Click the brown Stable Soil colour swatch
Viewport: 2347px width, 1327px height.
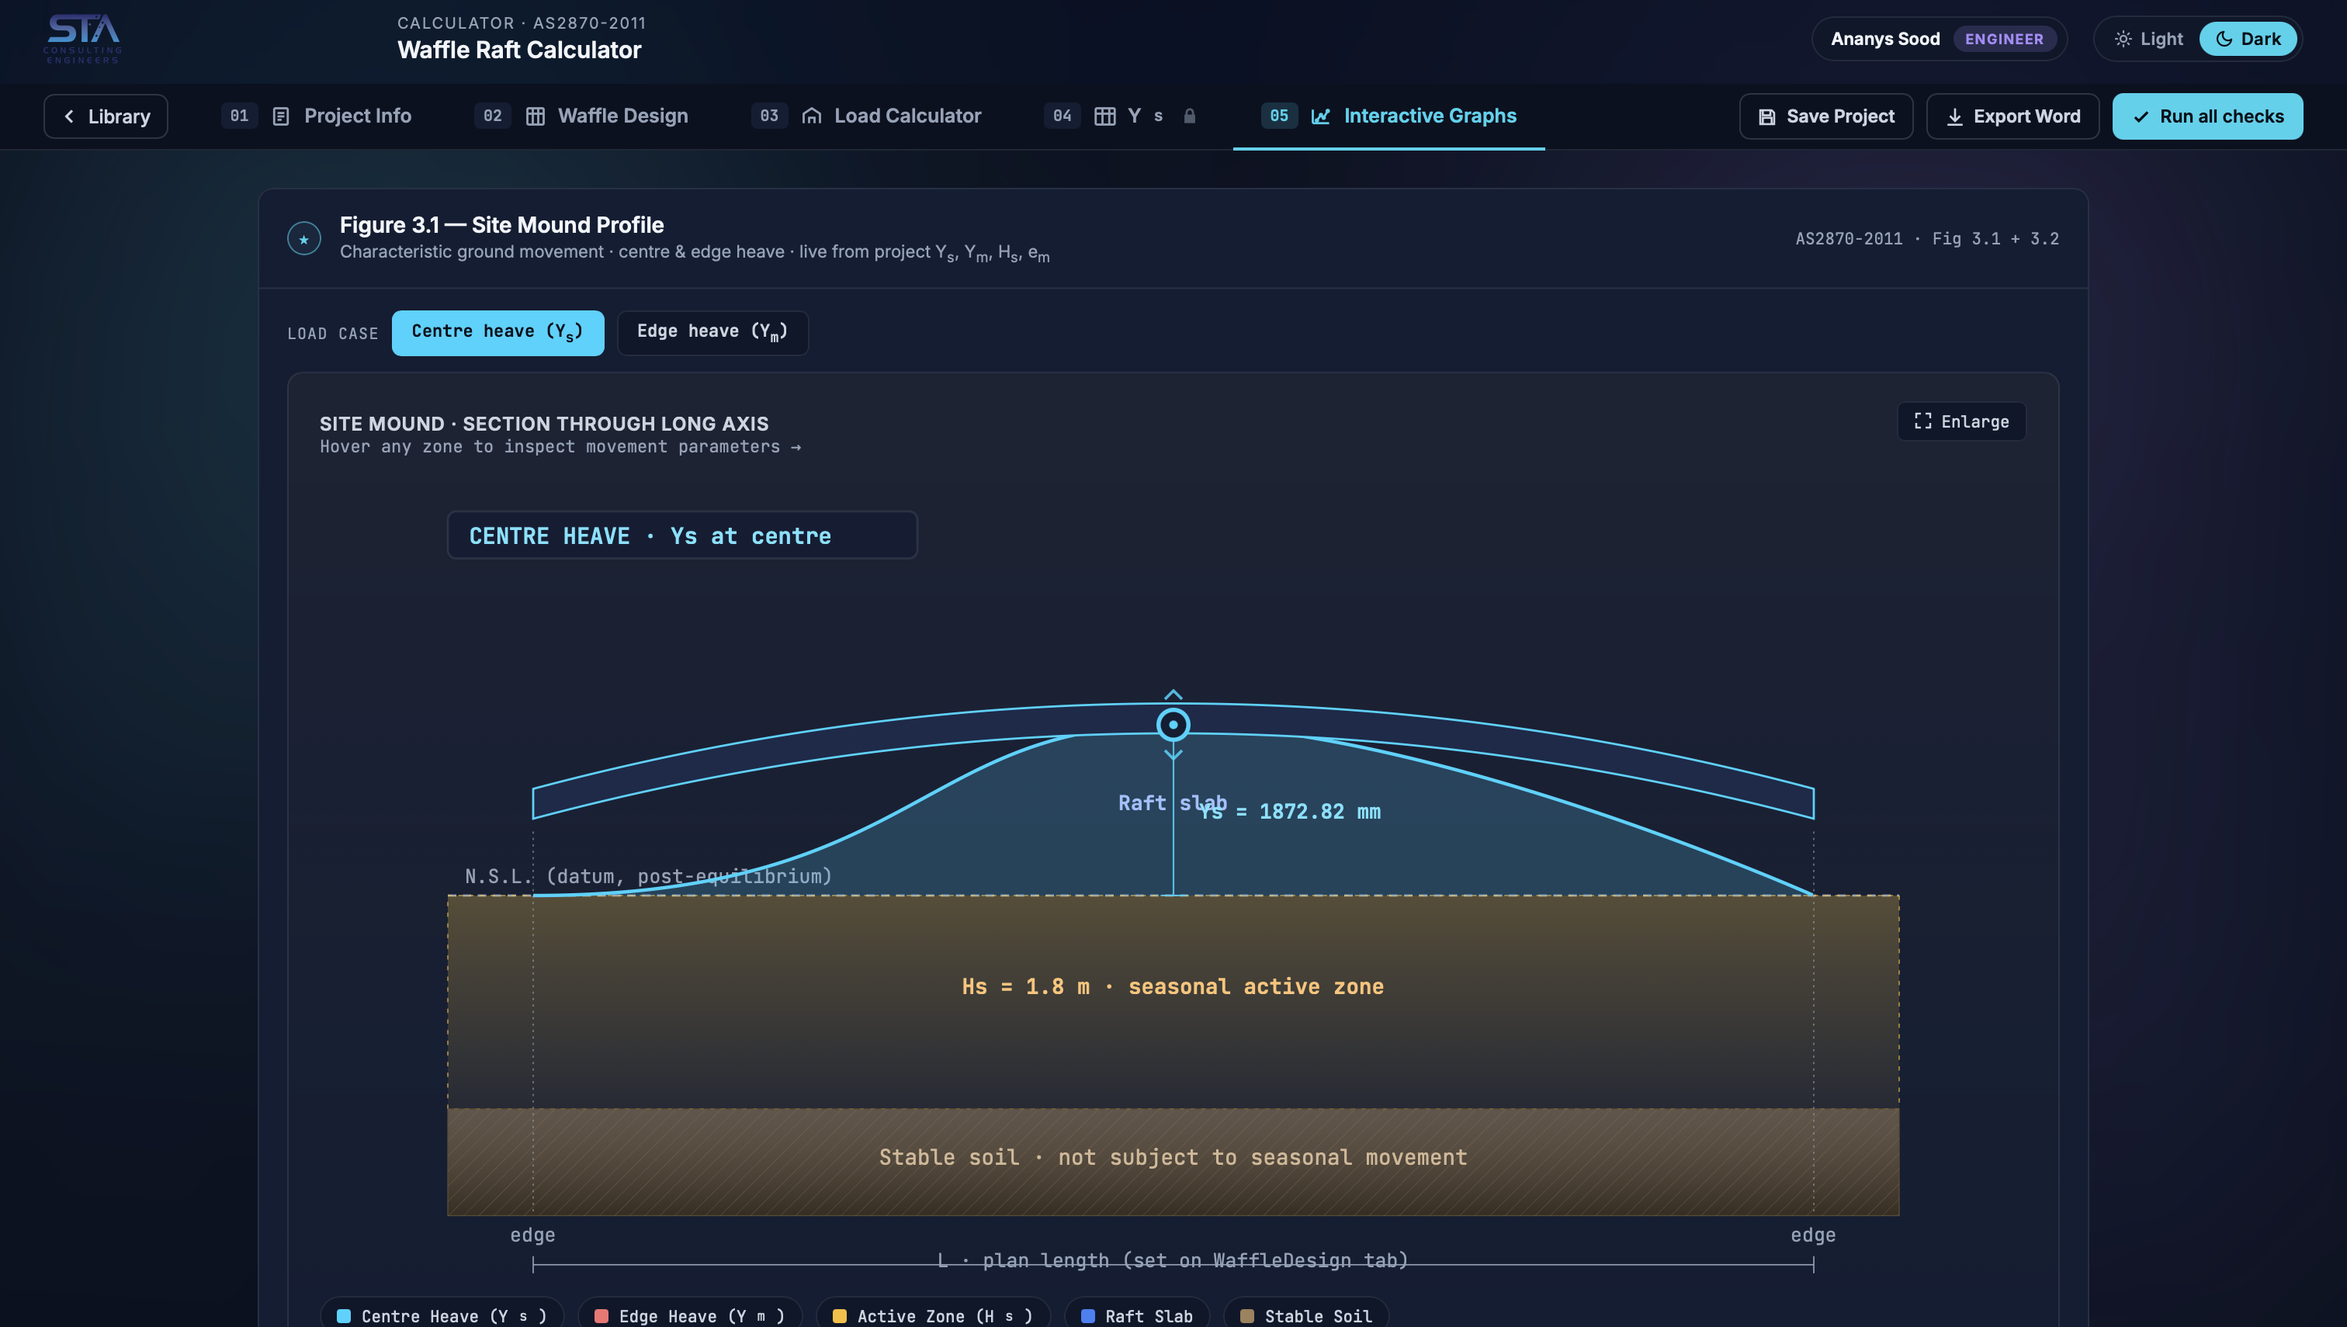[x=1247, y=1316]
